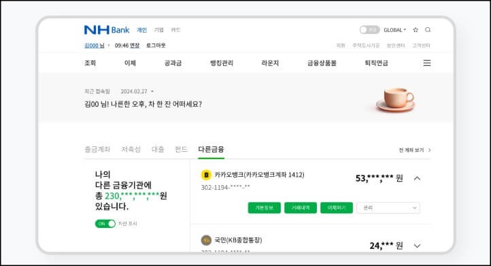
Task: Open the 라운지 menu
Action: pos(270,63)
